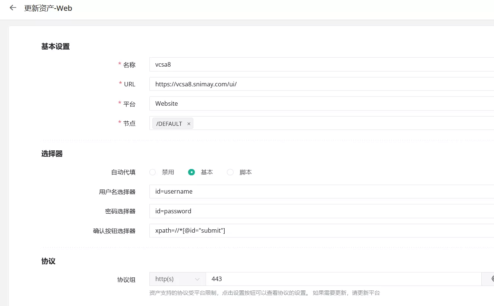Remove the /DEFAULT node tag
The width and height of the screenshot is (494, 306).
189,124
